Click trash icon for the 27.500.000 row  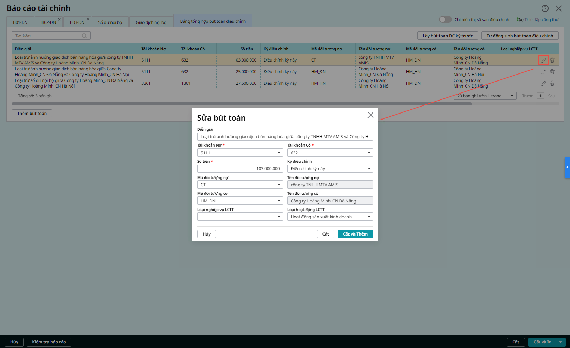[x=552, y=83]
